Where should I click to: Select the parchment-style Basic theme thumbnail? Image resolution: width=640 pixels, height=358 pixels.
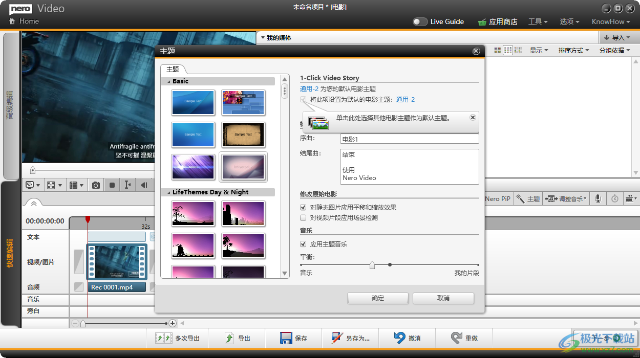(243, 135)
